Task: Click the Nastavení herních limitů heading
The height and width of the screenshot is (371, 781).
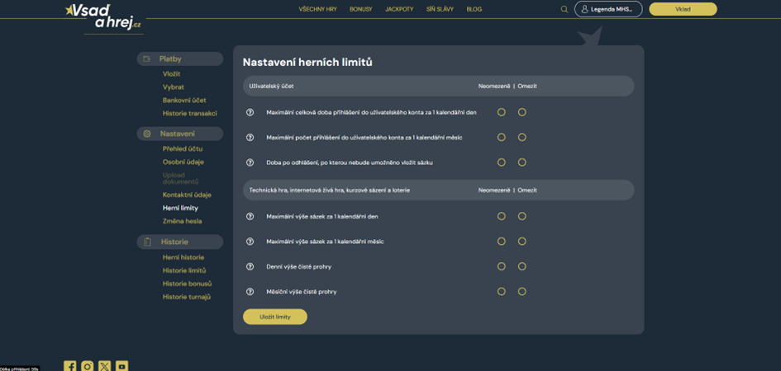Action: tap(307, 63)
